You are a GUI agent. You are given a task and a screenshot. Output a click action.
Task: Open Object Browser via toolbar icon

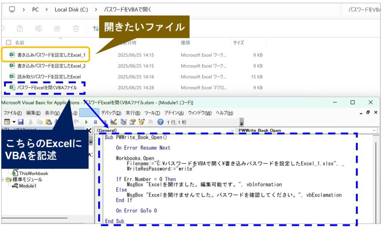[141, 122]
